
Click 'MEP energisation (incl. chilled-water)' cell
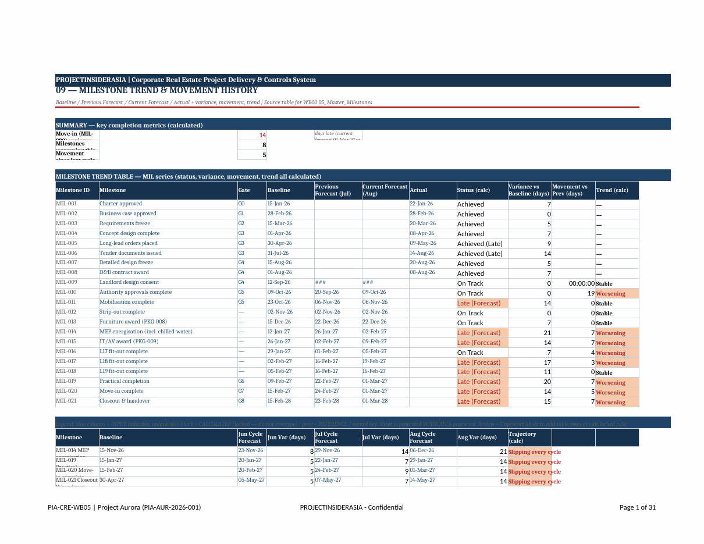pyautogui.click(x=168, y=332)
